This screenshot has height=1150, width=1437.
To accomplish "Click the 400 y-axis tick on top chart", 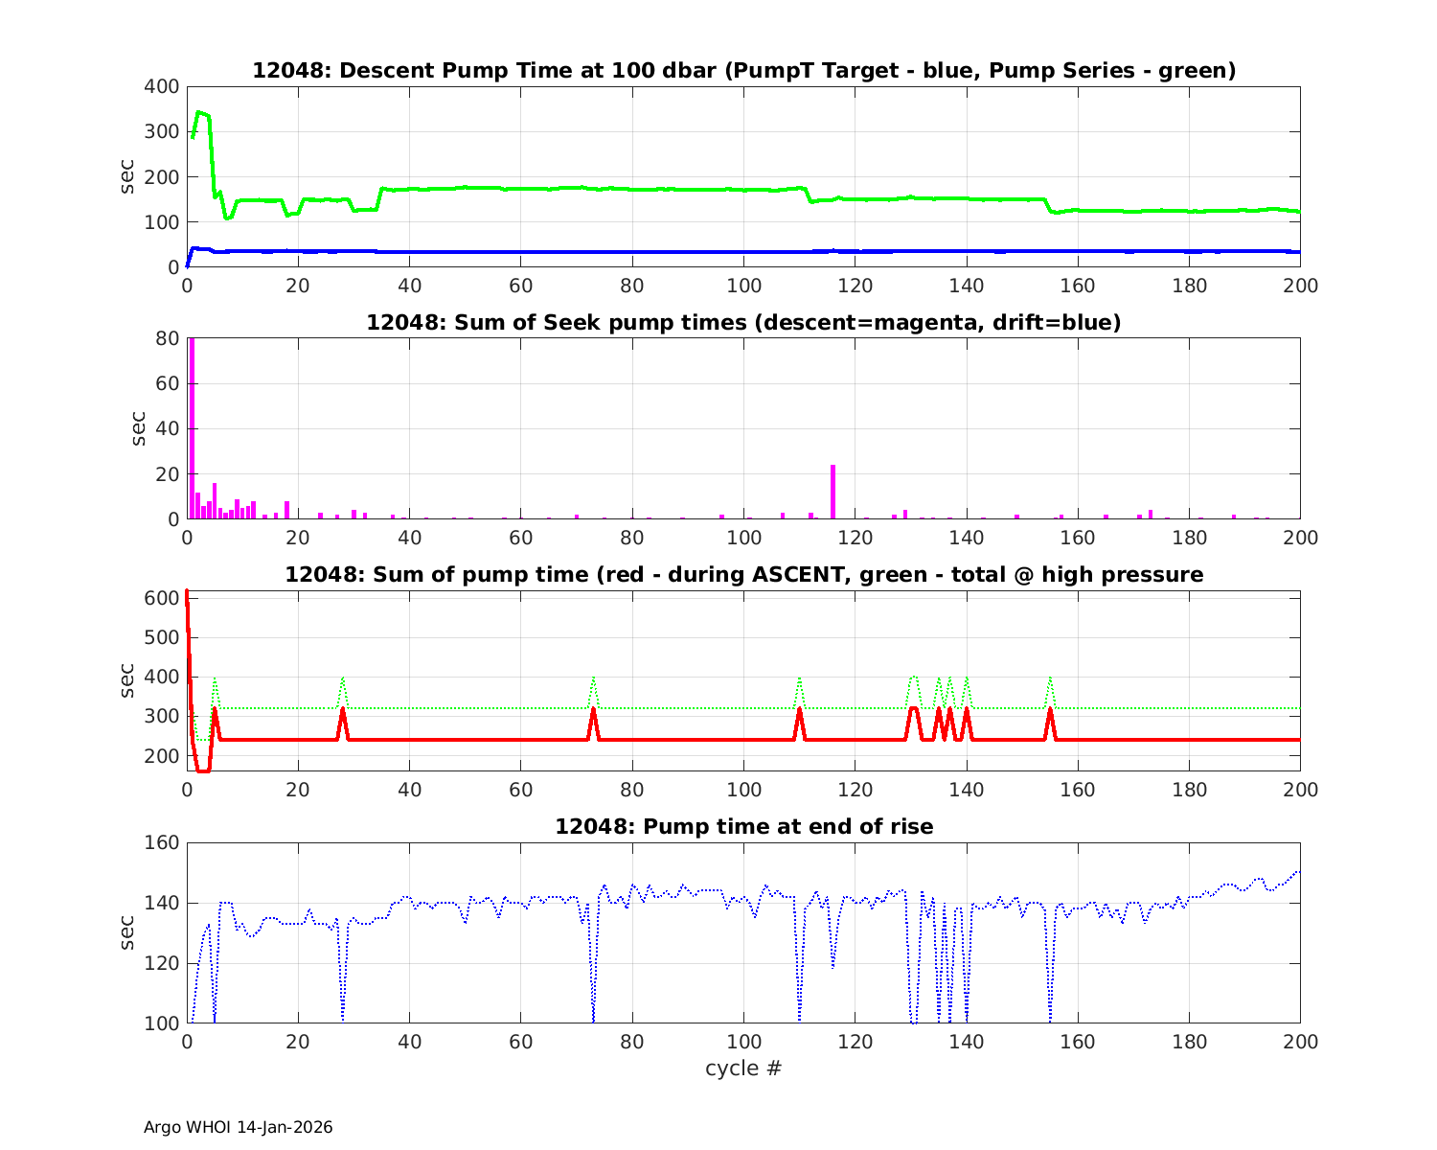I will (161, 87).
